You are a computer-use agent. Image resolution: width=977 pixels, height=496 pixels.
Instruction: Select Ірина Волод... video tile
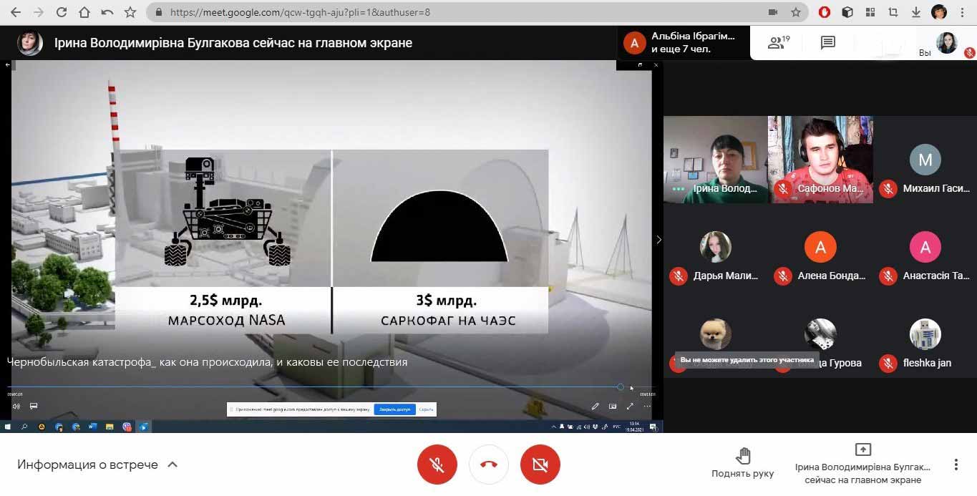(716, 160)
